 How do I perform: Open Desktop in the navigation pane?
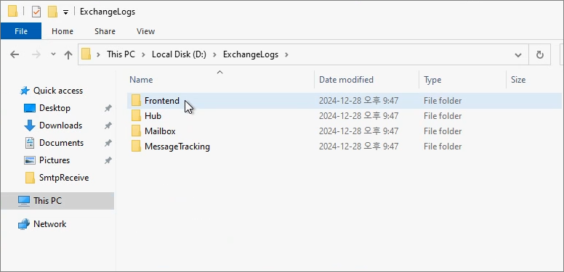point(55,108)
